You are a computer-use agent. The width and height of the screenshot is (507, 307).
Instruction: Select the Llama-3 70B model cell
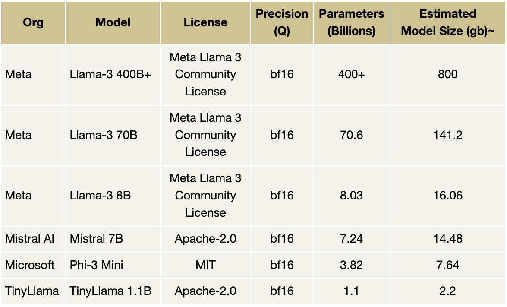point(104,135)
